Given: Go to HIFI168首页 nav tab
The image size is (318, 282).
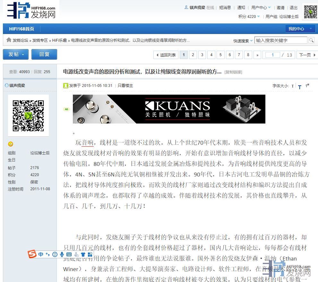Looking at the screenshot, I should tap(21, 29).
